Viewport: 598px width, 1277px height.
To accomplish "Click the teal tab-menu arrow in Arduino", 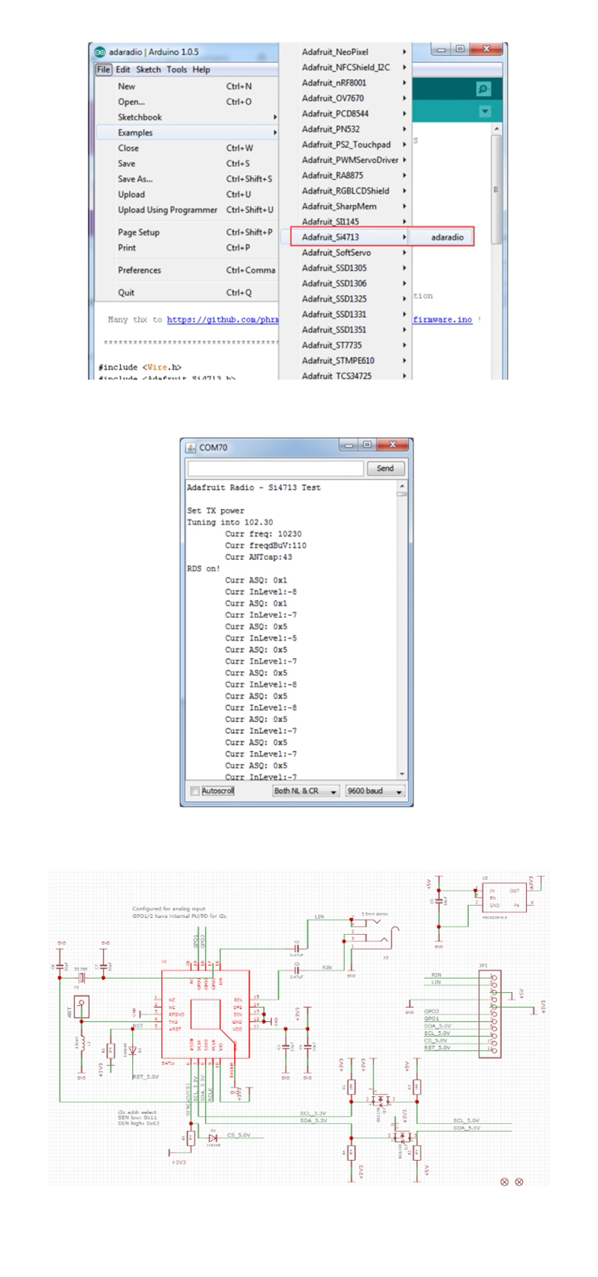I will (x=484, y=112).
